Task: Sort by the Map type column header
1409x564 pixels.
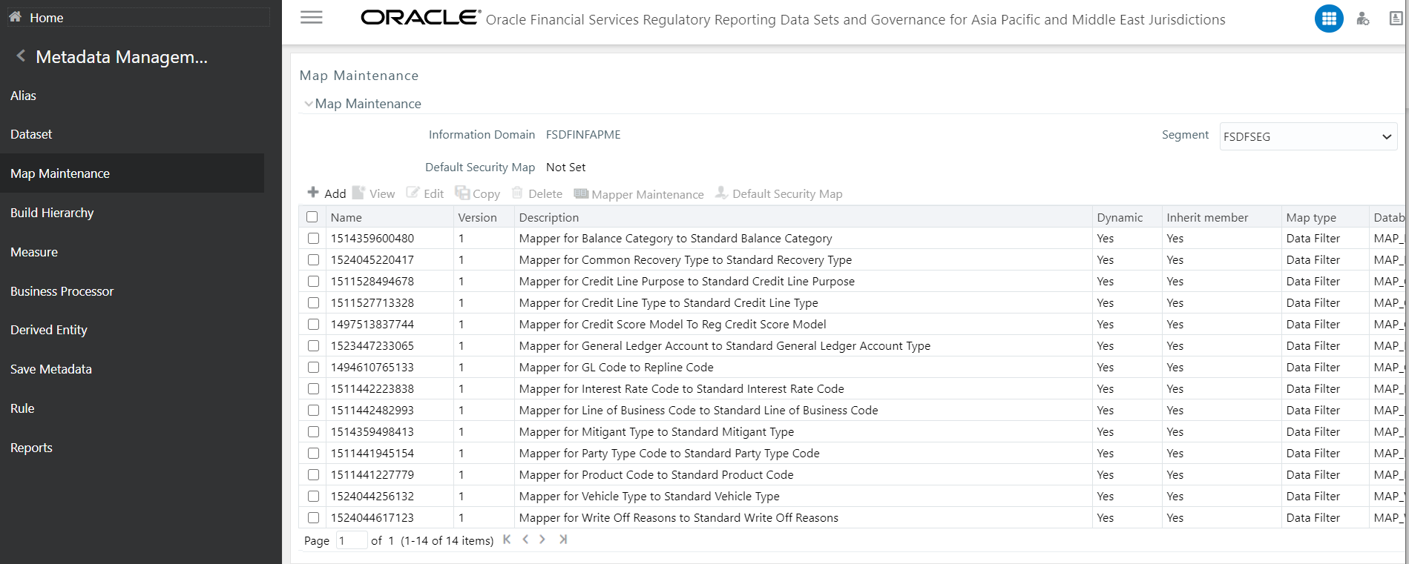Action: click(x=1311, y=217)
